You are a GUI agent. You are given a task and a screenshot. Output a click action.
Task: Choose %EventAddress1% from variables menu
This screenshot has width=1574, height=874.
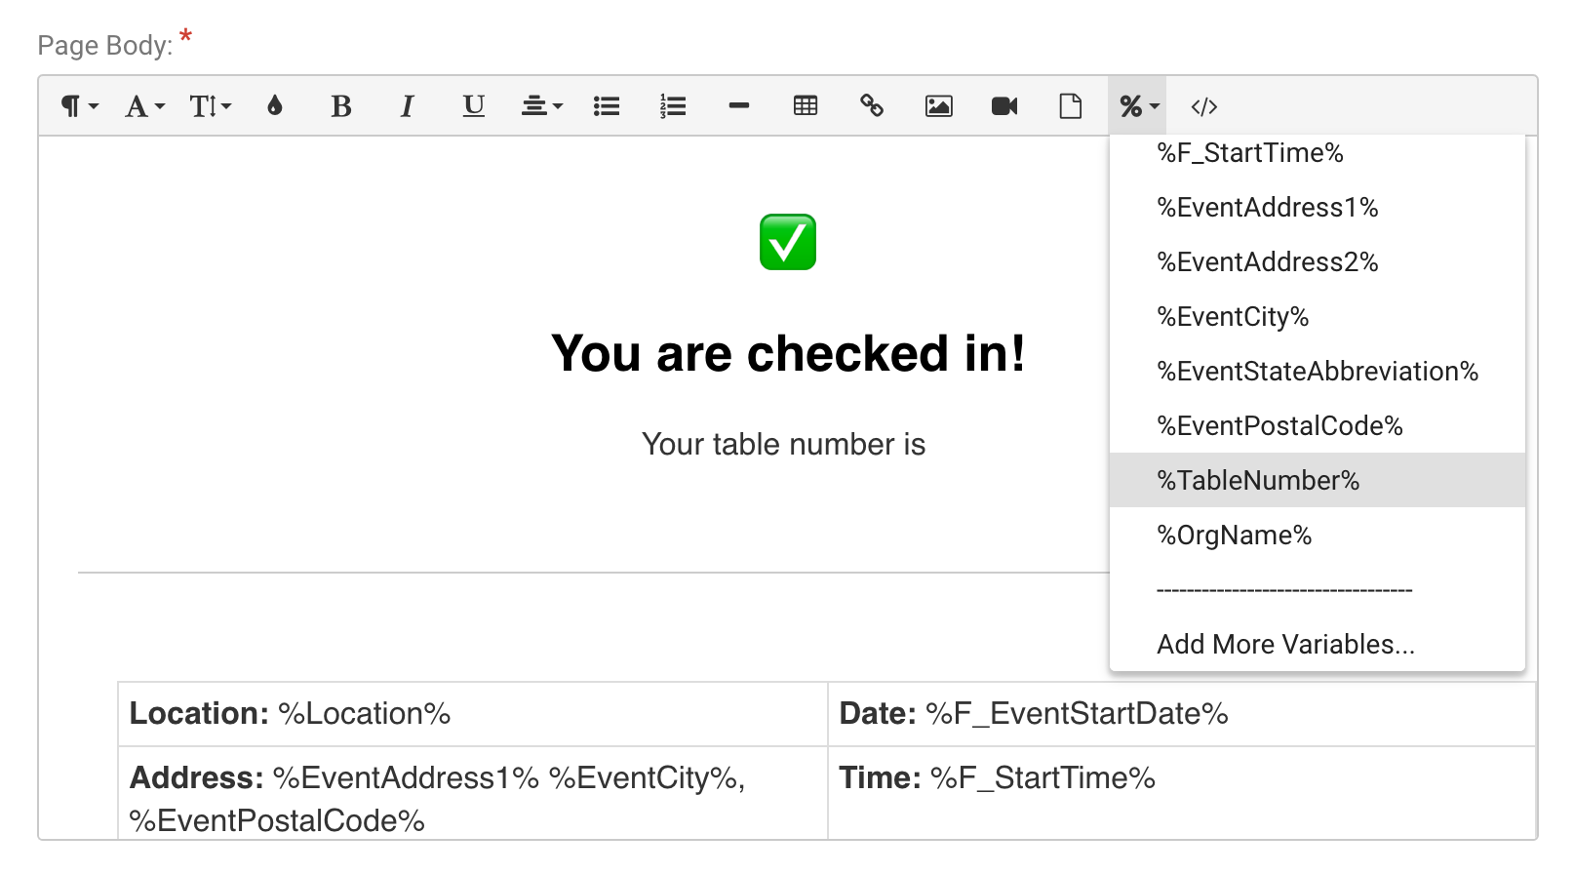1318,207
